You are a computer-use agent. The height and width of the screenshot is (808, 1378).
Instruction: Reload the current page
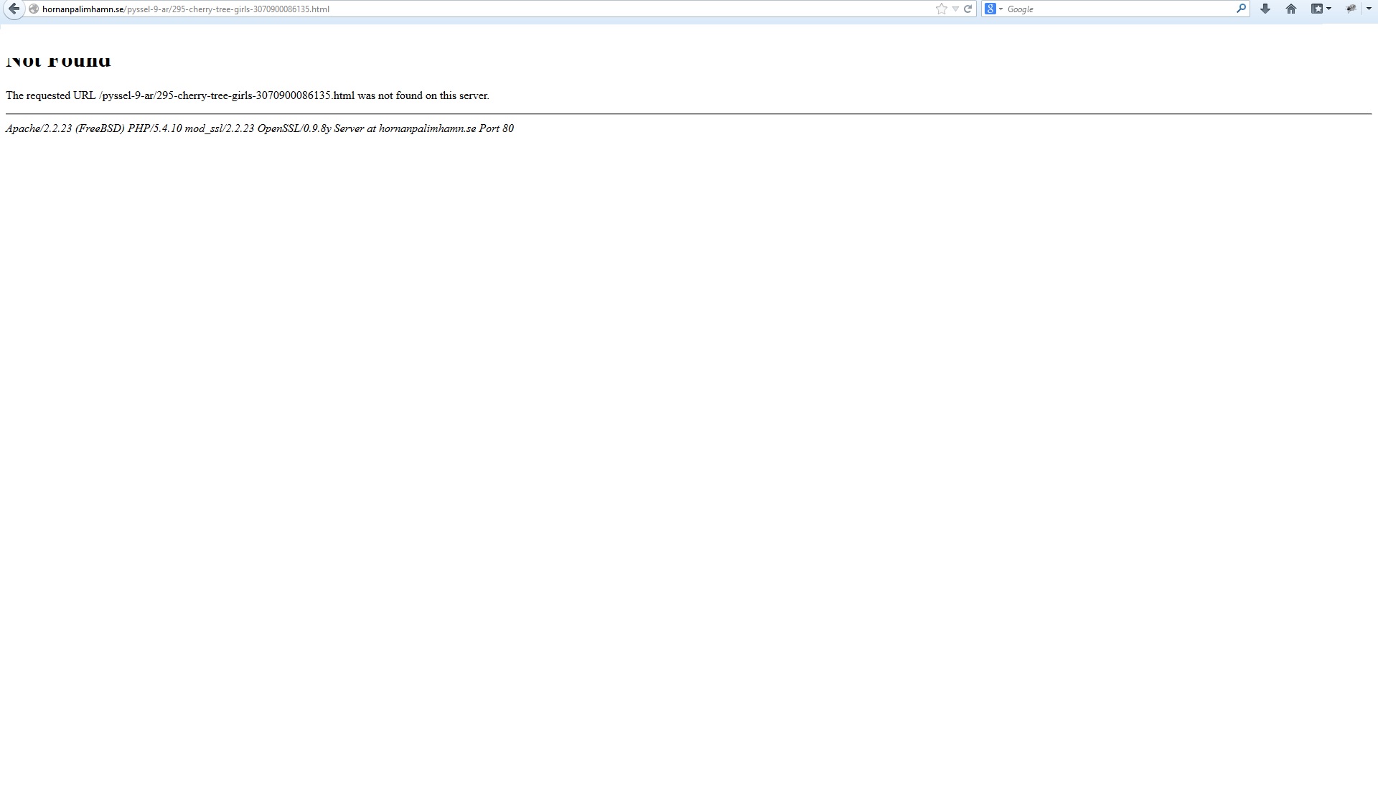(x=967, y=9)
